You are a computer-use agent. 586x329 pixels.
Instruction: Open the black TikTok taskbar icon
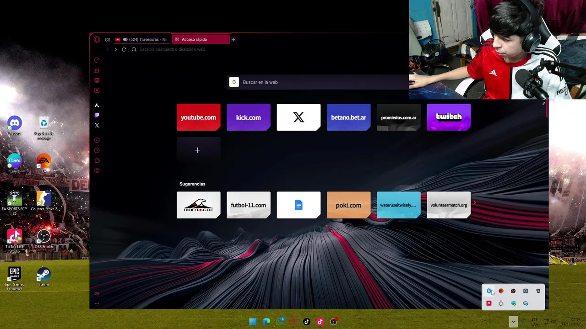307,322
